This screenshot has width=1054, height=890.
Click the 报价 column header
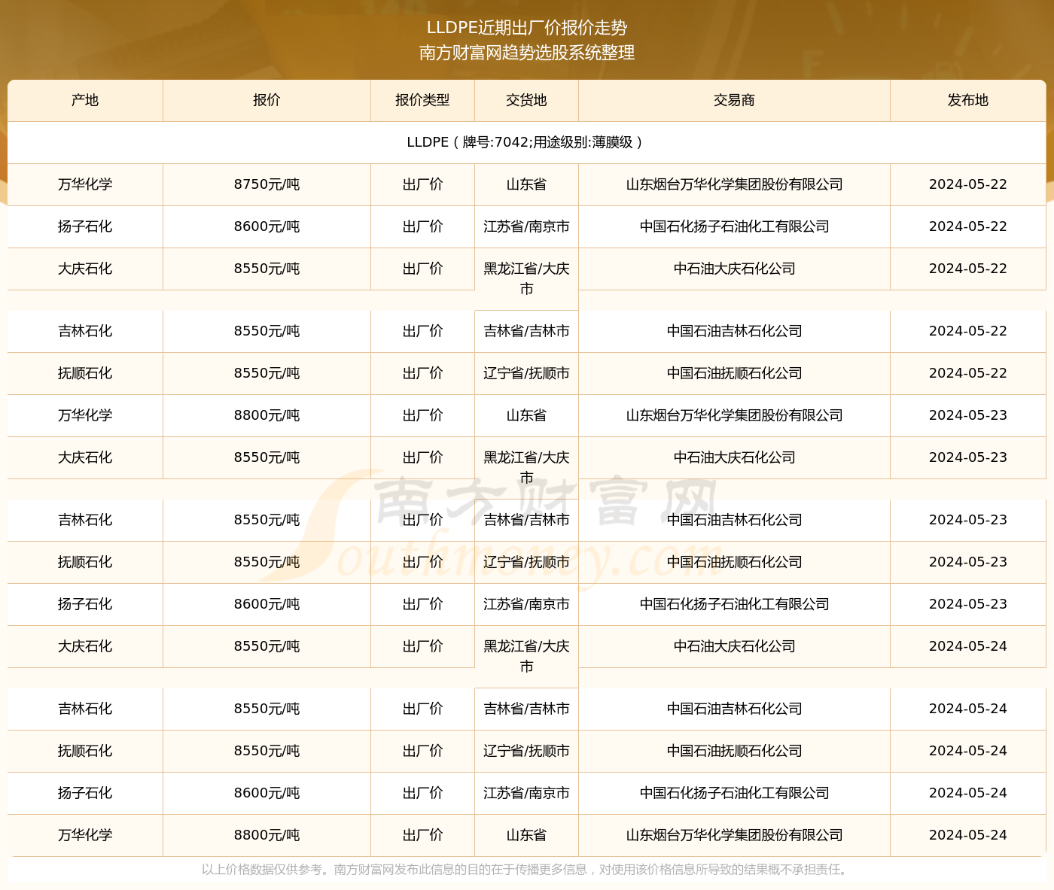click(267, 100)
